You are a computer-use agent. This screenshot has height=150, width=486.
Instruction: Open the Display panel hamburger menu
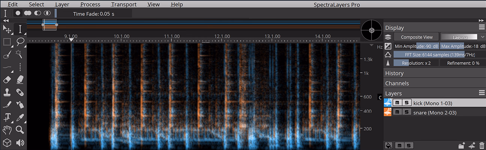pyautogui.click(x=481, y=27)
